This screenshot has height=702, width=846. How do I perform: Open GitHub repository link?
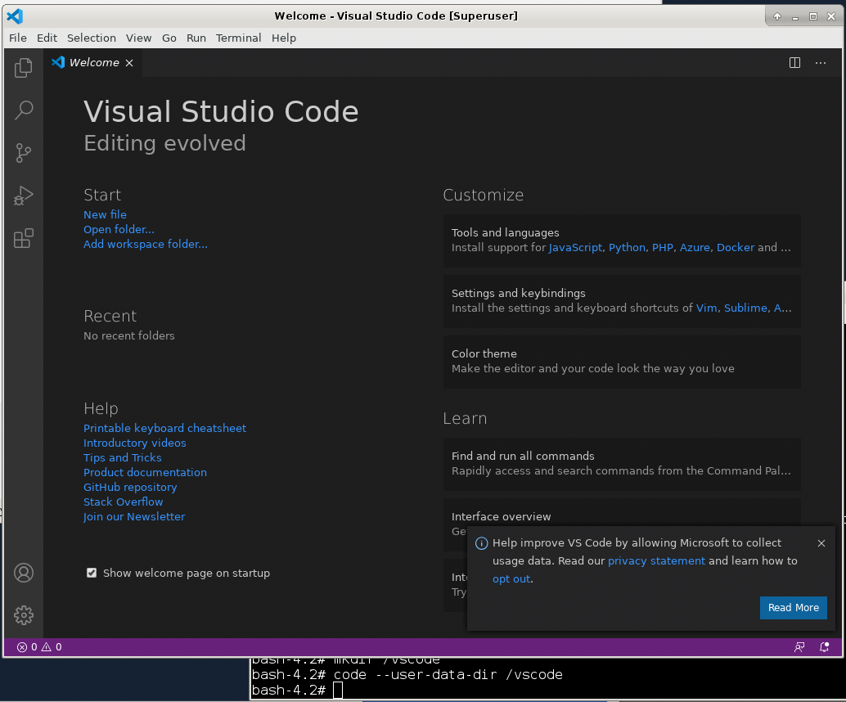(130, 488)
